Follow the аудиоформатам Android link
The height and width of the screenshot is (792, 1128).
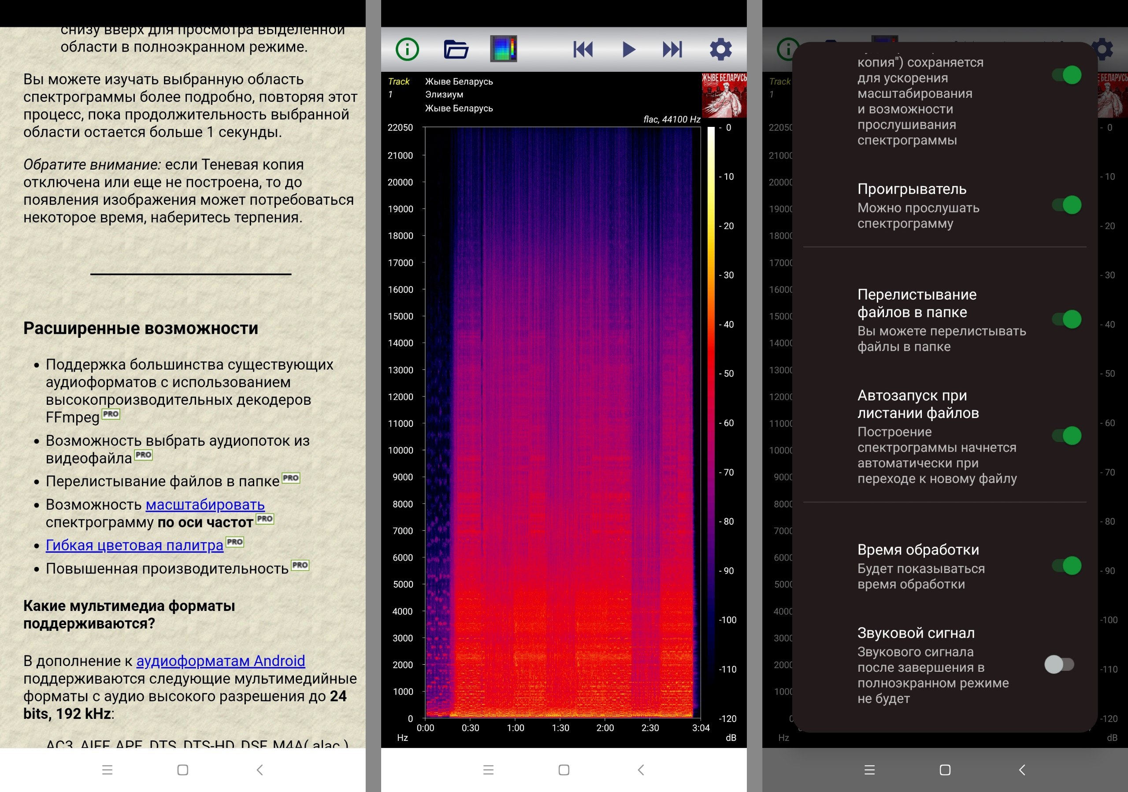[220, 661]
